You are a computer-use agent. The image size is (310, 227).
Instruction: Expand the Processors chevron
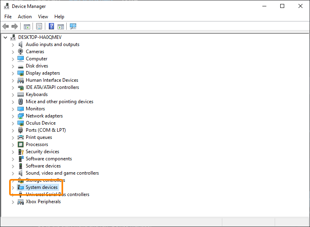tap(13, 145)
